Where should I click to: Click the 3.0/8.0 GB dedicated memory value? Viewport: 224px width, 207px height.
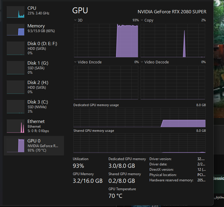(122, 166)
